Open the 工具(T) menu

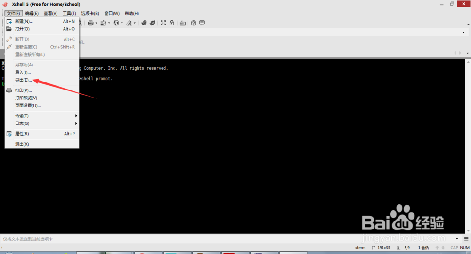pos(69,13)
